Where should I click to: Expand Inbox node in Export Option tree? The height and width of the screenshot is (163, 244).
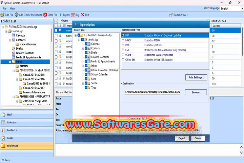click(x=83, y=66)
